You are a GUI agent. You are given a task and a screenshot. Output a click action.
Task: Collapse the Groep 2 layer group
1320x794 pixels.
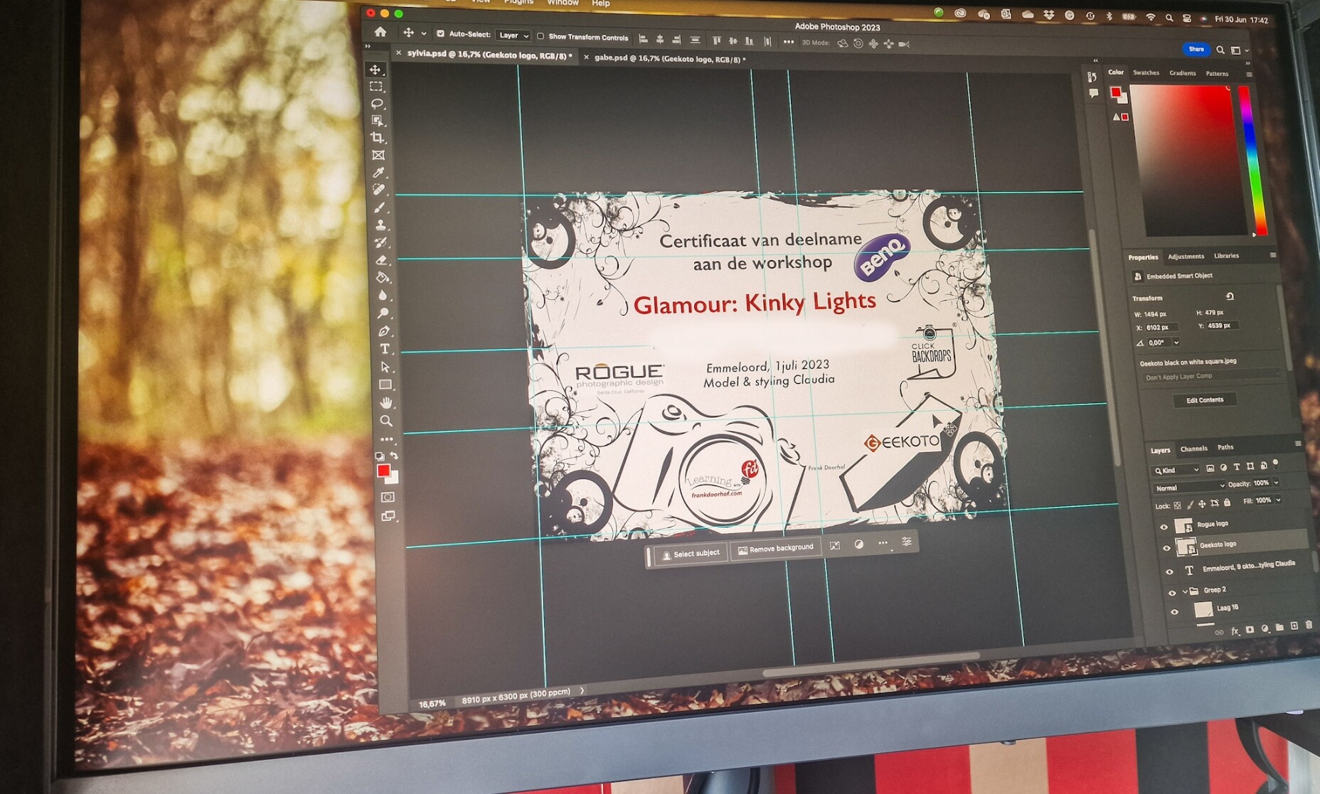pos(1185,591)
